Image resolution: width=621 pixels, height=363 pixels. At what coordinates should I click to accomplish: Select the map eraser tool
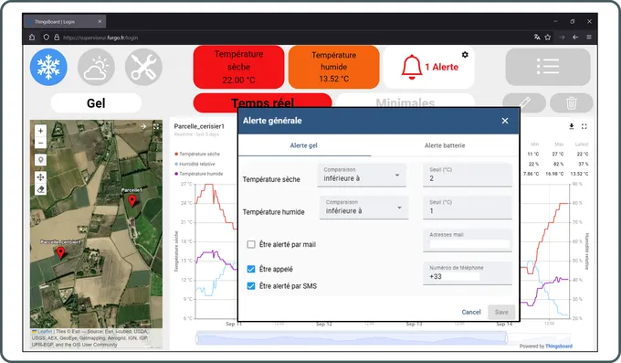click(40, 189)
